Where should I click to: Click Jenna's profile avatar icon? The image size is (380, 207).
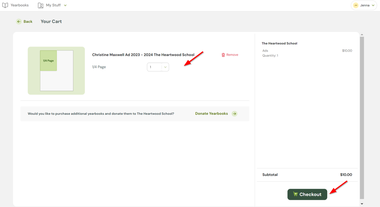point(355,5)
